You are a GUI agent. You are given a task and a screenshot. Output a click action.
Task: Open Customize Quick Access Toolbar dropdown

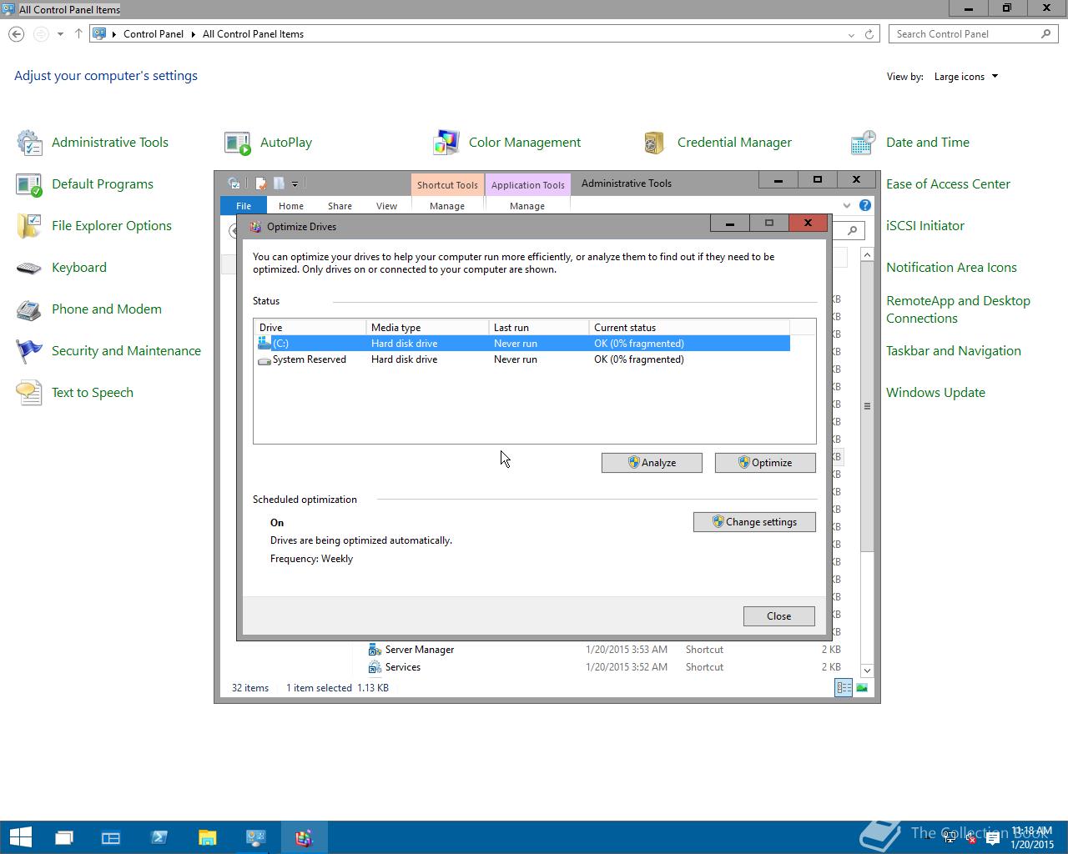[295, 183]
